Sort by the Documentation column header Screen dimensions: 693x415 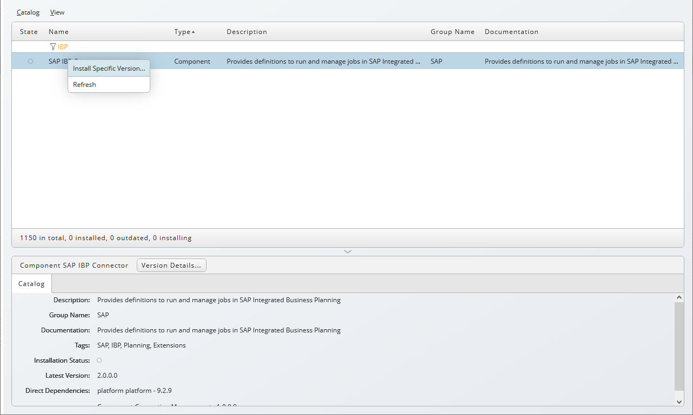click(x=511, y=32)
